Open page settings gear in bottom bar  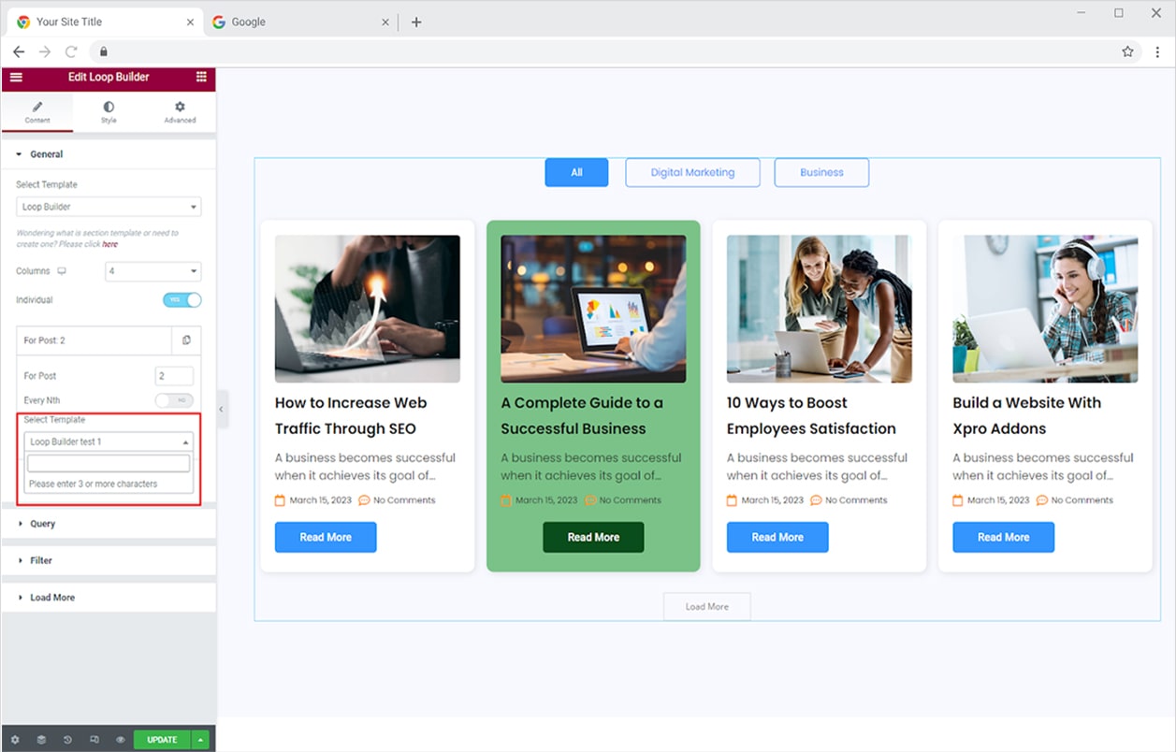click(15, 739)
